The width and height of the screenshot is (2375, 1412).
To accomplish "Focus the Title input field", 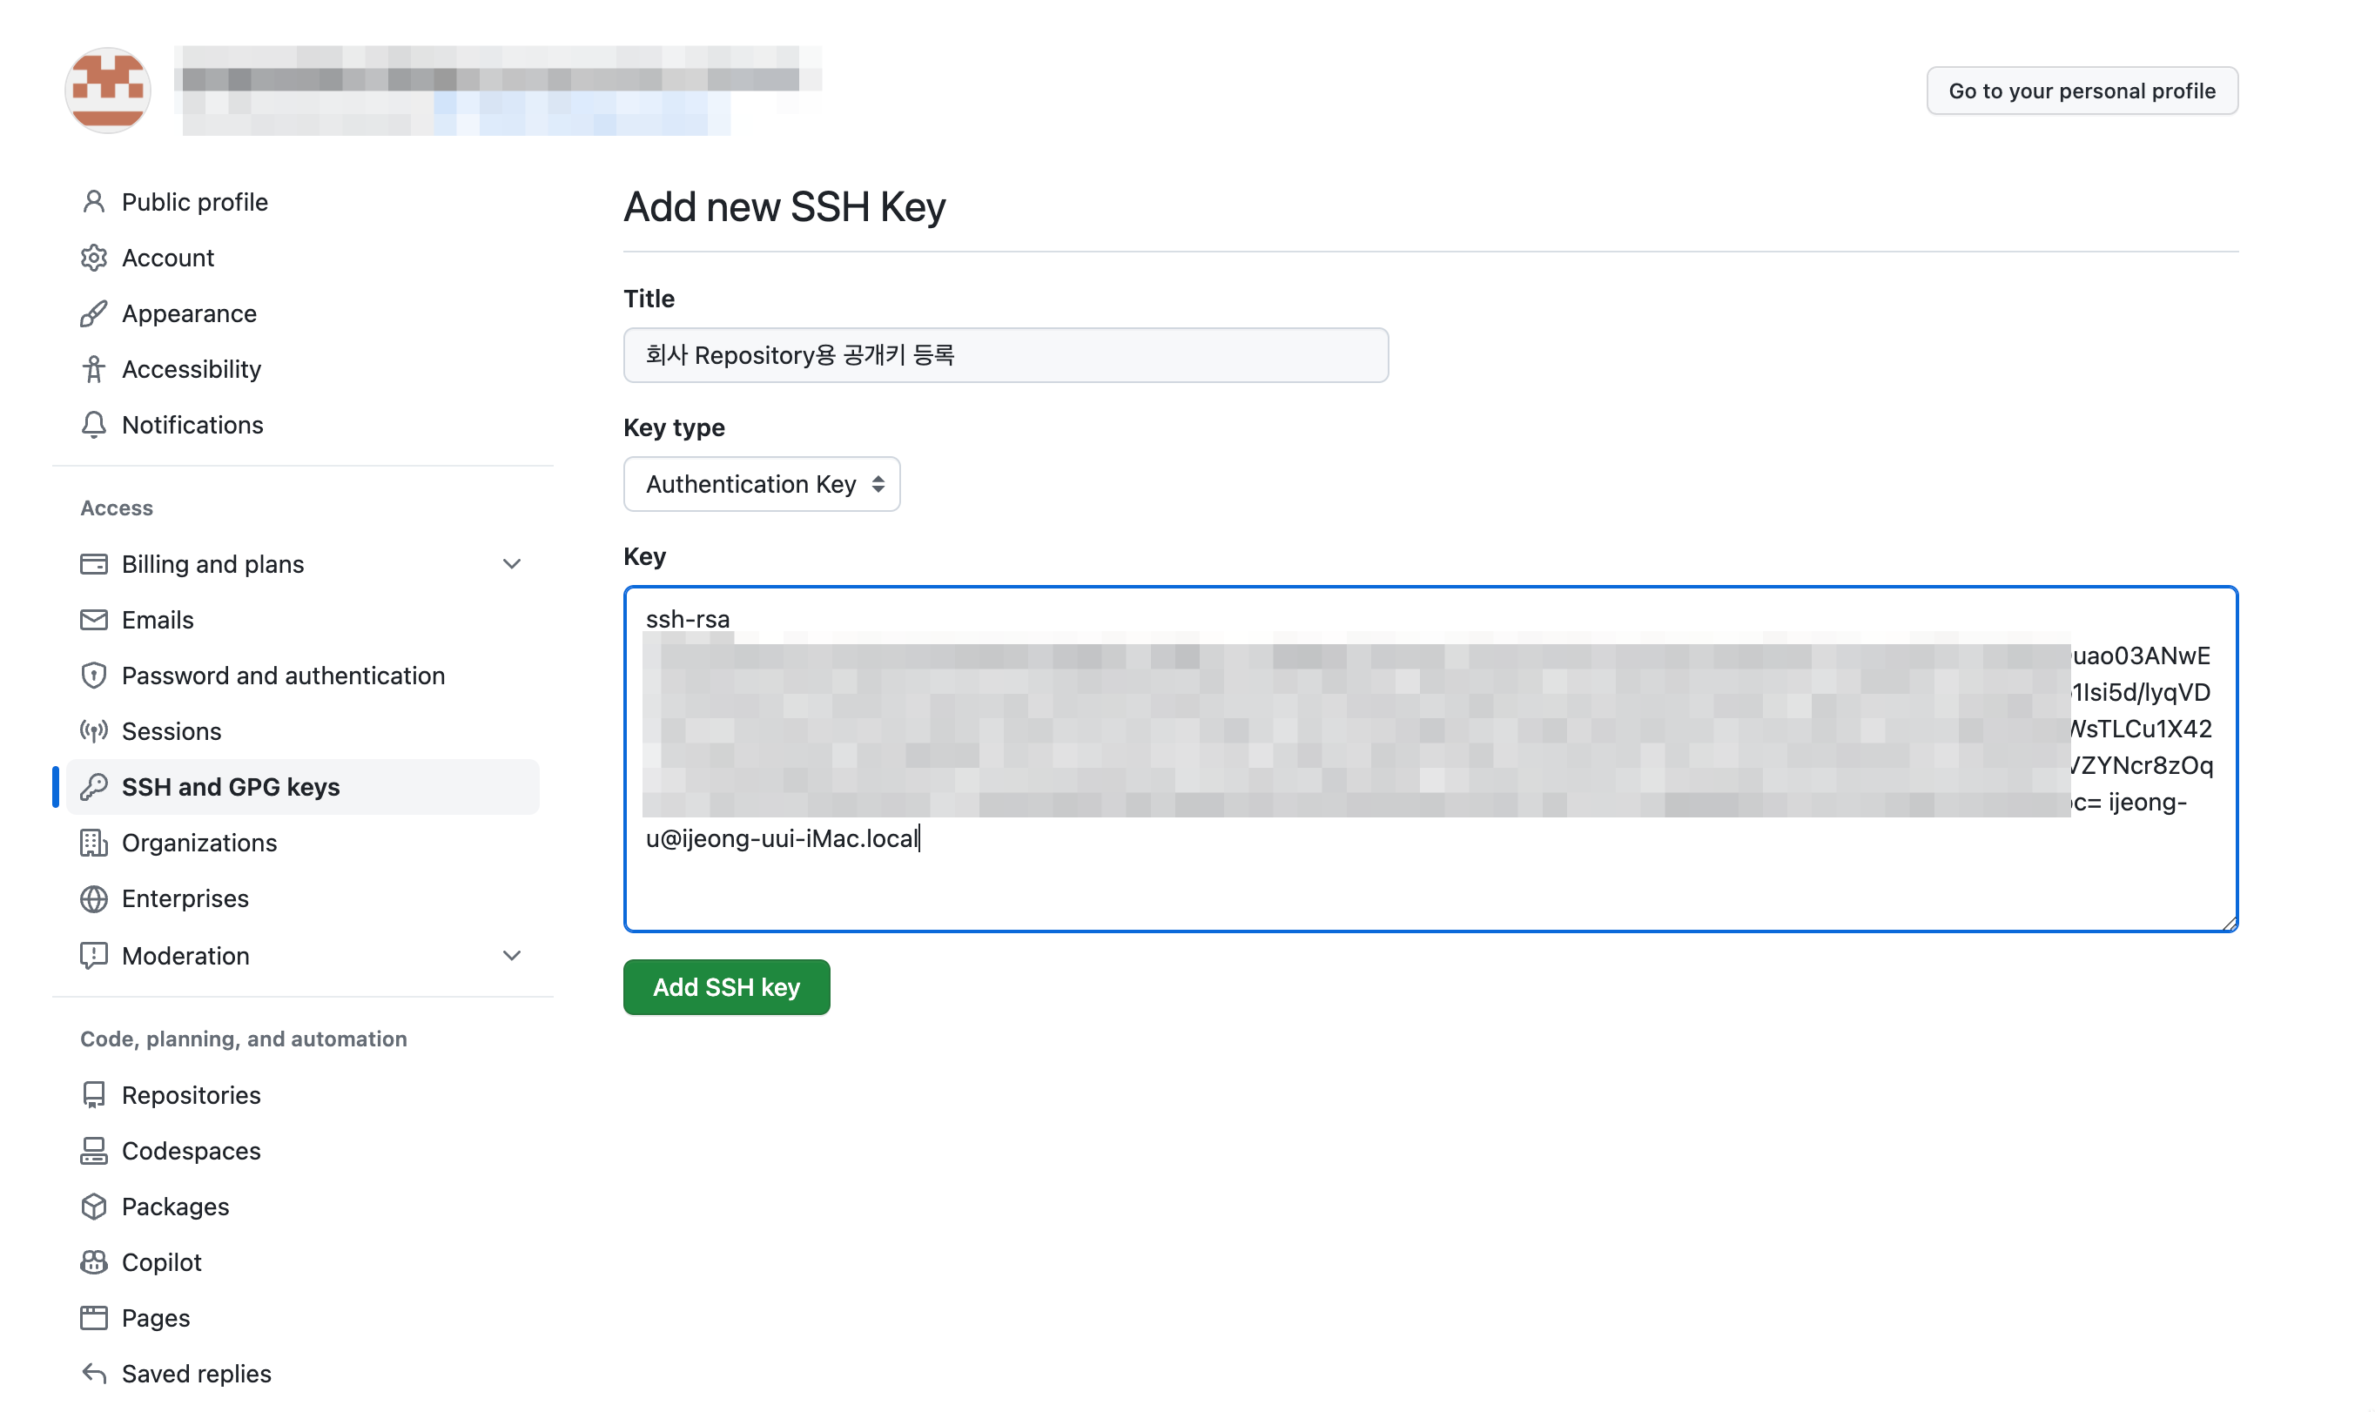I will point(1006,356).
